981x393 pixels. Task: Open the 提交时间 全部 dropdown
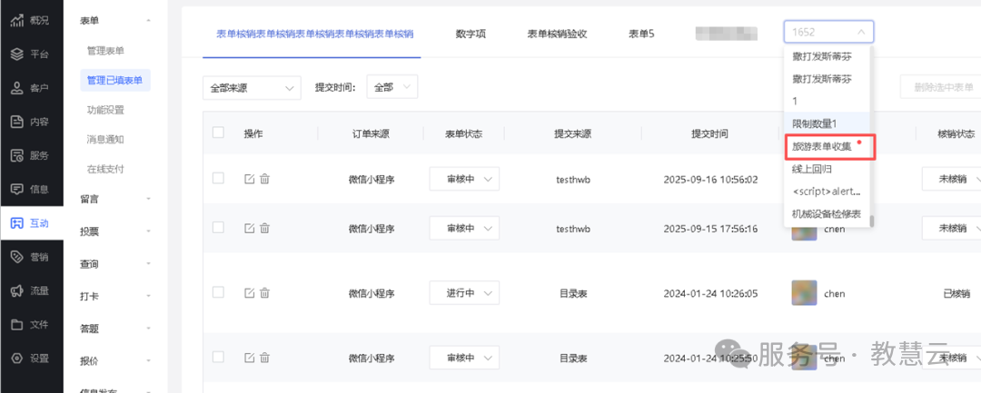click(x=391, y=87)
